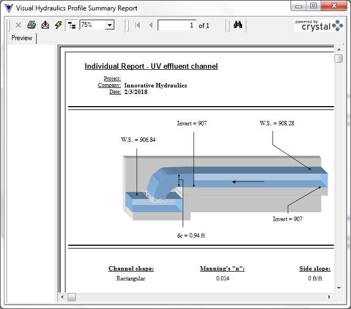
Task: Click the horizontal scrollbar right arrow
Action: (329, 297)
